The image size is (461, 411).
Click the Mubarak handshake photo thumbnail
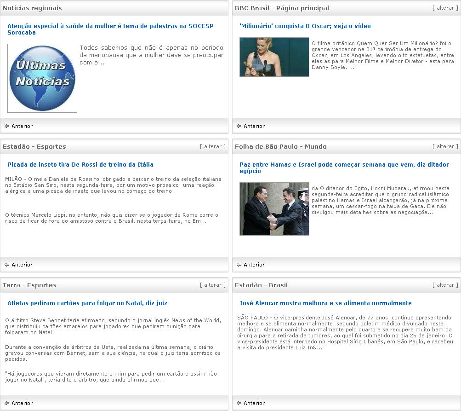click(274, 208)
